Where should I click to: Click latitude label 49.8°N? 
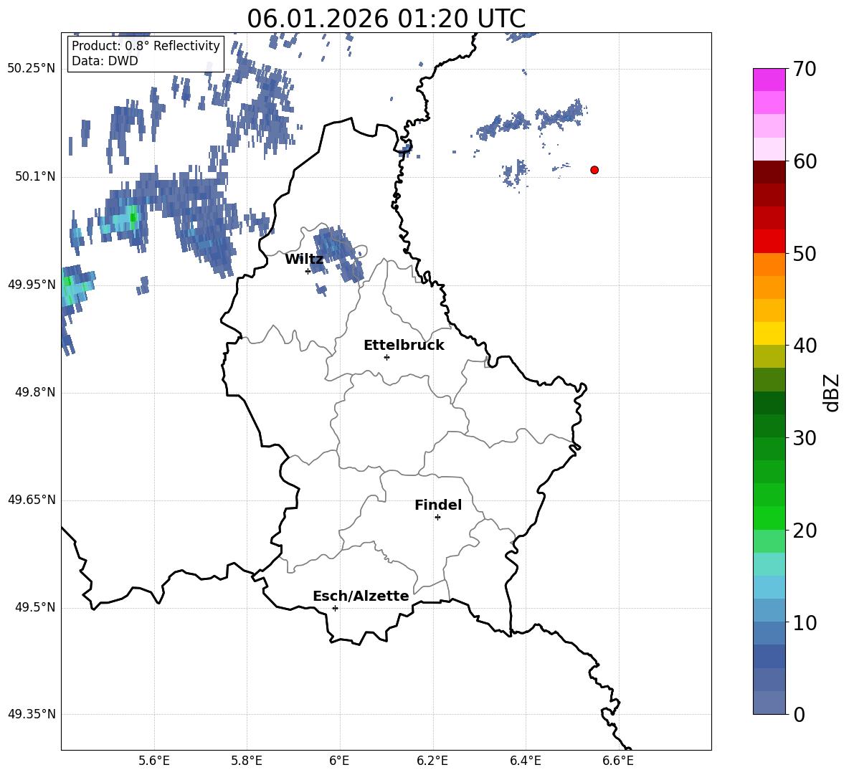[x=35, y=392]
